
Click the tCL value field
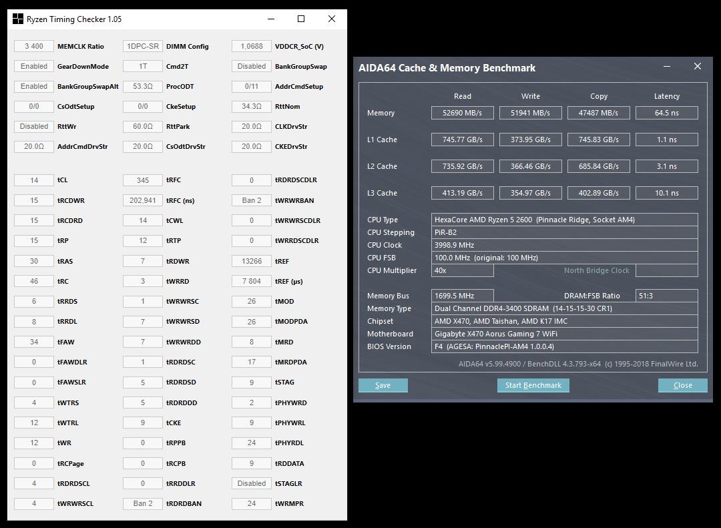coord(34,180)
